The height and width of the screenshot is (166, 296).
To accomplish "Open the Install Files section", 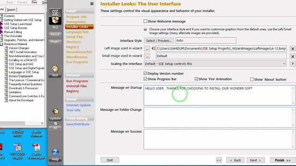I will point(74,37).
